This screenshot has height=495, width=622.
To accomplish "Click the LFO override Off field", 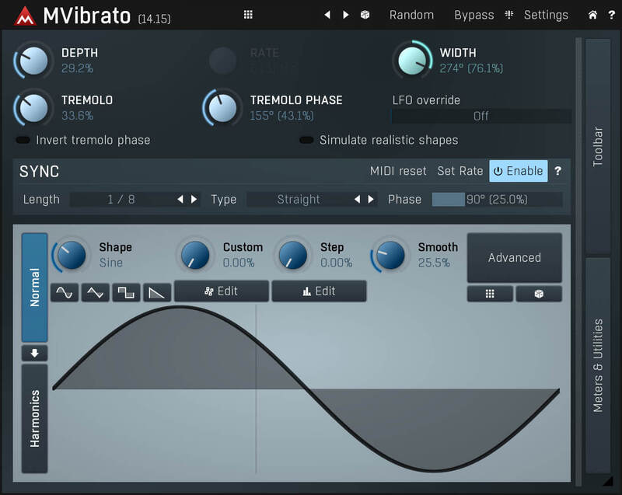I will point(480,116).
